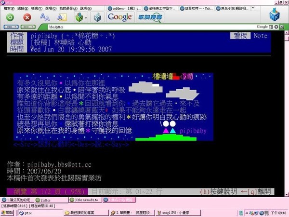
Task: Click the Windows 開始 Start button
Action: pyautogui.click(x=7, y=213)
